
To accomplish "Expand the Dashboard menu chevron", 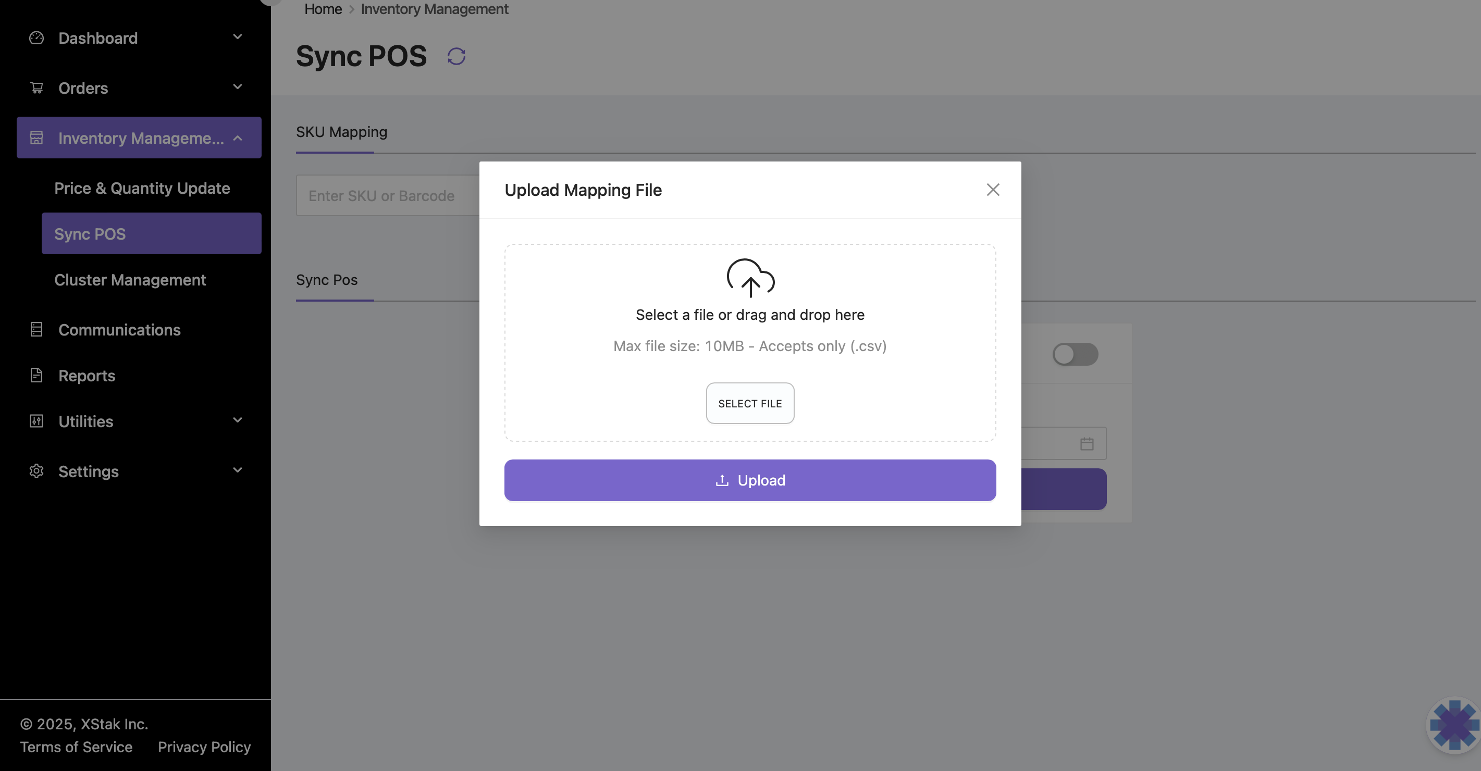I will coord(238,38).
